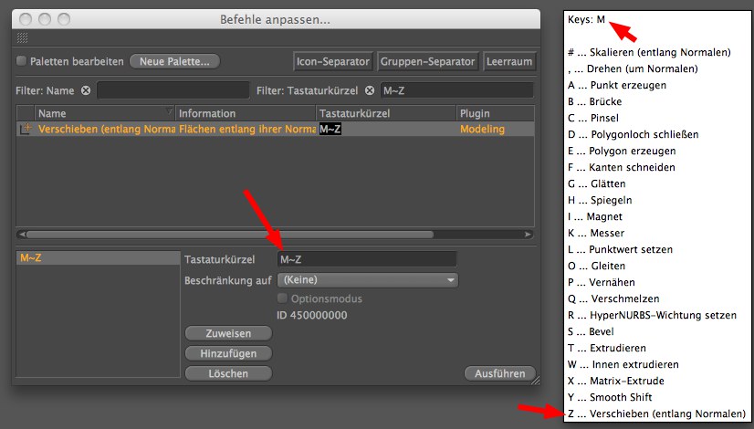Toggle the Optionsmodus checkbox
The width and height of the screenshot is (754, 429).
pos(283,298)
